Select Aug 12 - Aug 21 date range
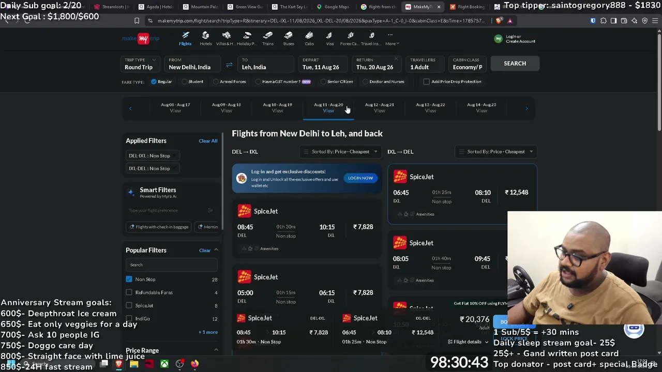This screenshot has width=662, height=372. coord(380,107)
